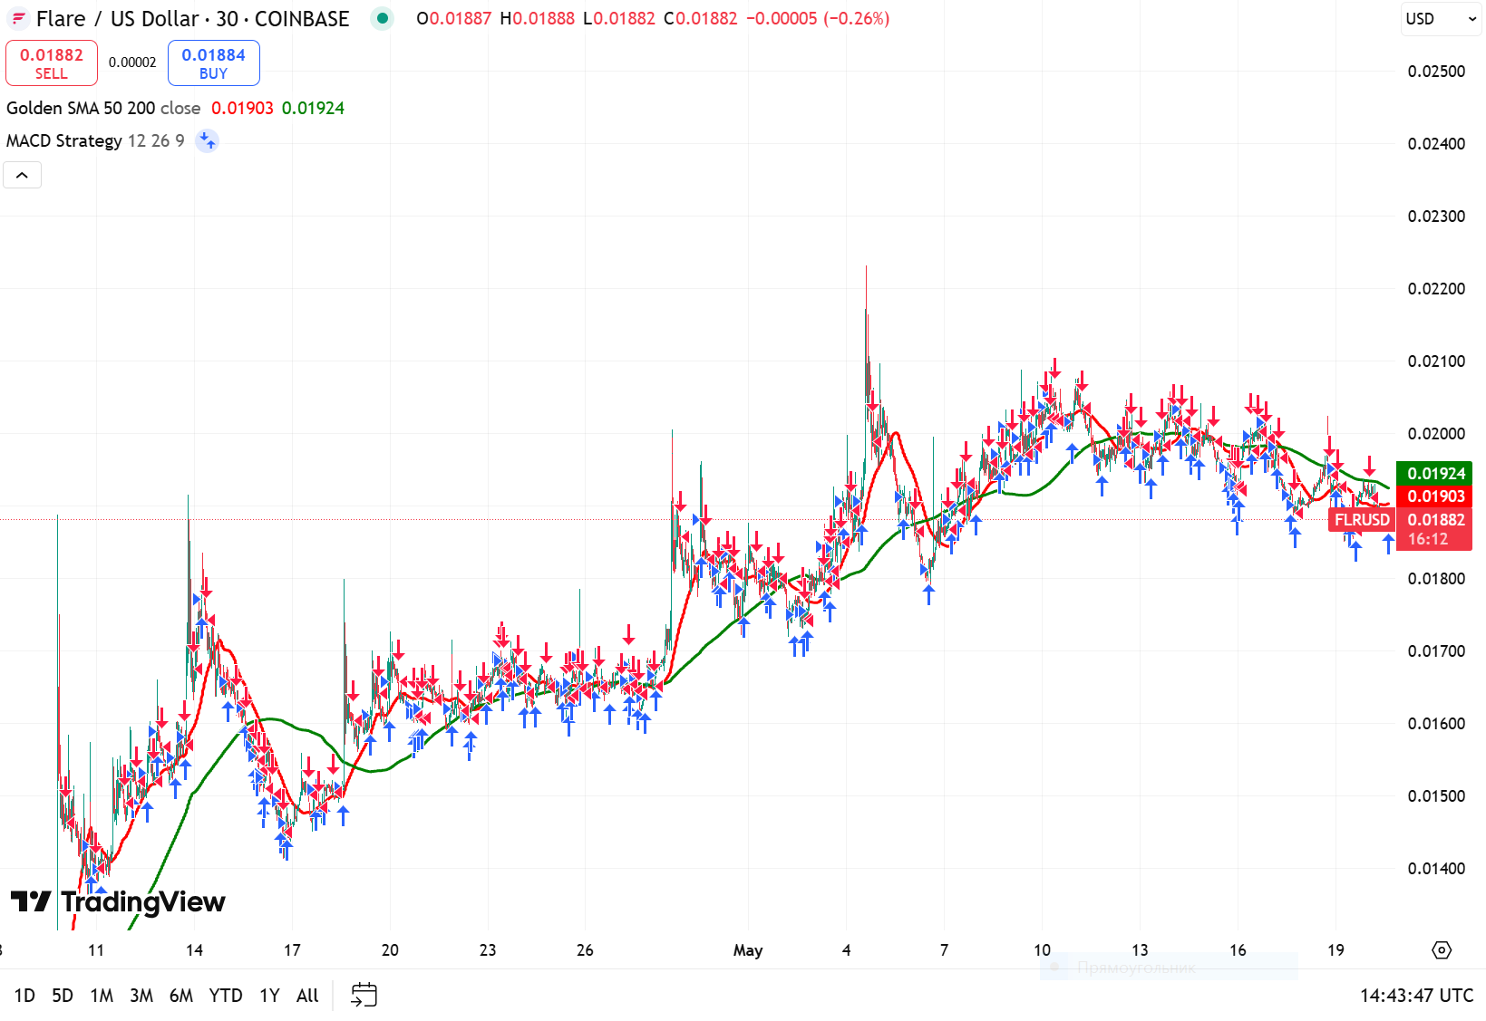Switch to the YTD timeframe
Screen dimensions: 1486x1021
[x=224, y=995]
